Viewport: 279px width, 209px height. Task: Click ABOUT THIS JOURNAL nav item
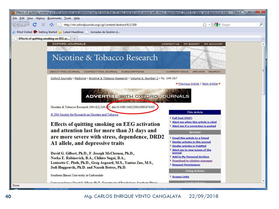65,72
